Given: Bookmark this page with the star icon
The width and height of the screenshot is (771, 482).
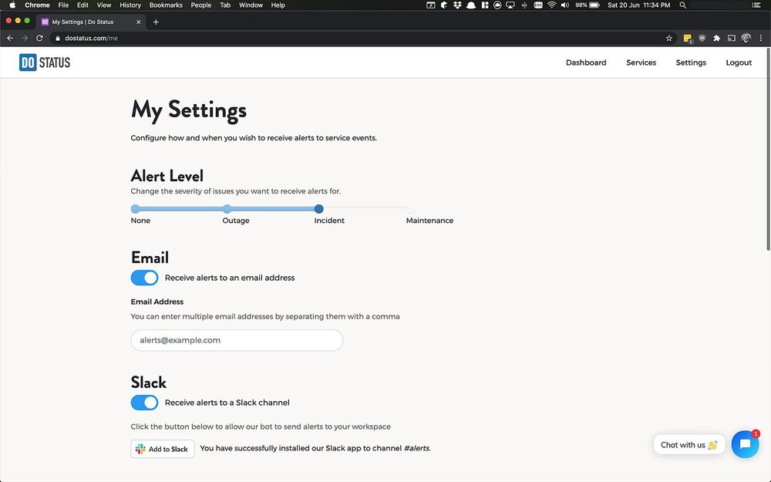Looking at the screenshot, I should (669, 38).
